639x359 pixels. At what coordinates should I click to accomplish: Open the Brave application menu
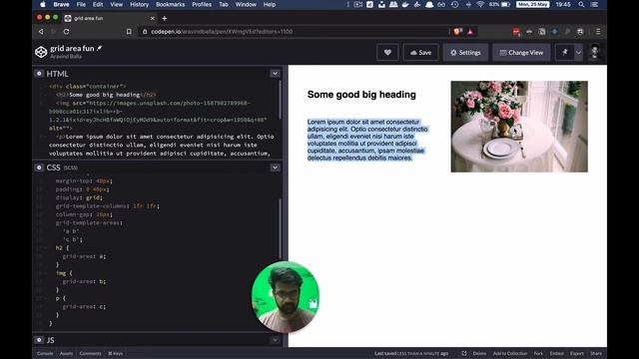coord(61,4)
